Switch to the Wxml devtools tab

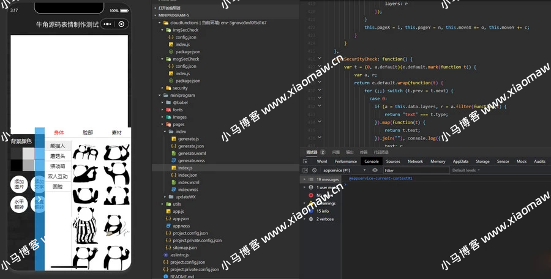point(322,162)
